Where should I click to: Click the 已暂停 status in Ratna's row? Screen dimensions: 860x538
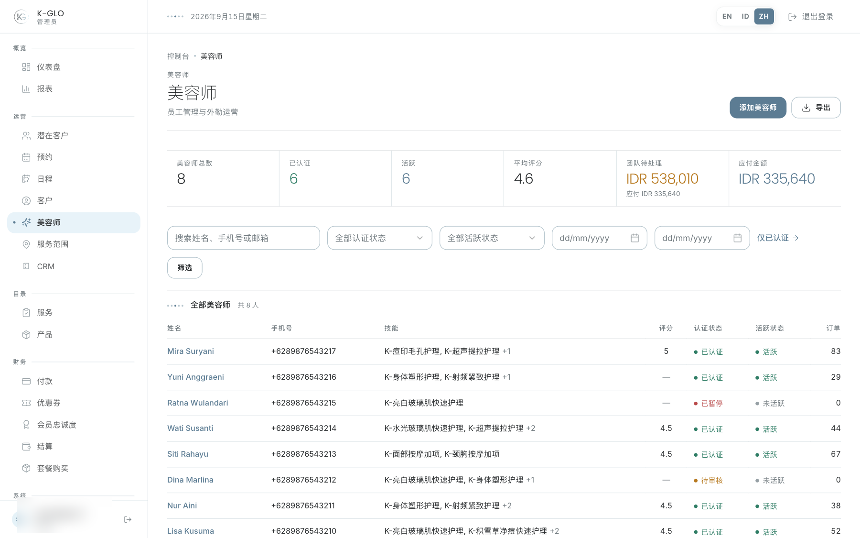(x=708, y=404)
